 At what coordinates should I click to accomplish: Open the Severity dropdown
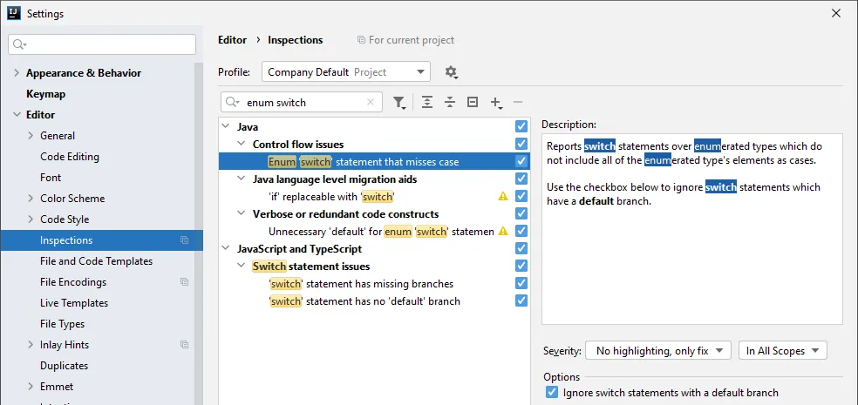658,351
